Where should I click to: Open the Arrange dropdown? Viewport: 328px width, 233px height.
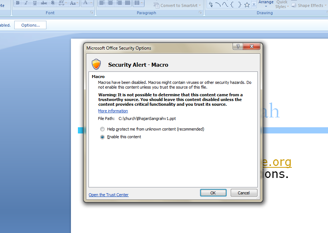coord(266,4)
